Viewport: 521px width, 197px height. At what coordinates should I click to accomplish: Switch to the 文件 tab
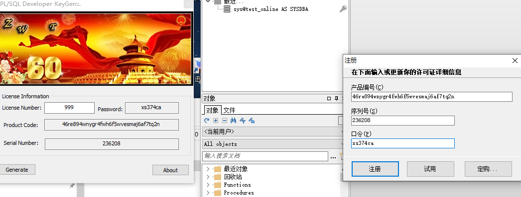pyautogui.click(x=229, y=110)
